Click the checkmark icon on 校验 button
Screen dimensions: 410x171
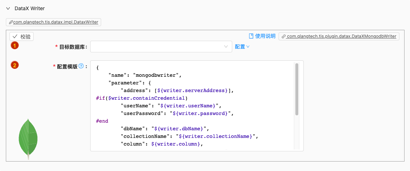pyautogui.click(x=15, y=36)
